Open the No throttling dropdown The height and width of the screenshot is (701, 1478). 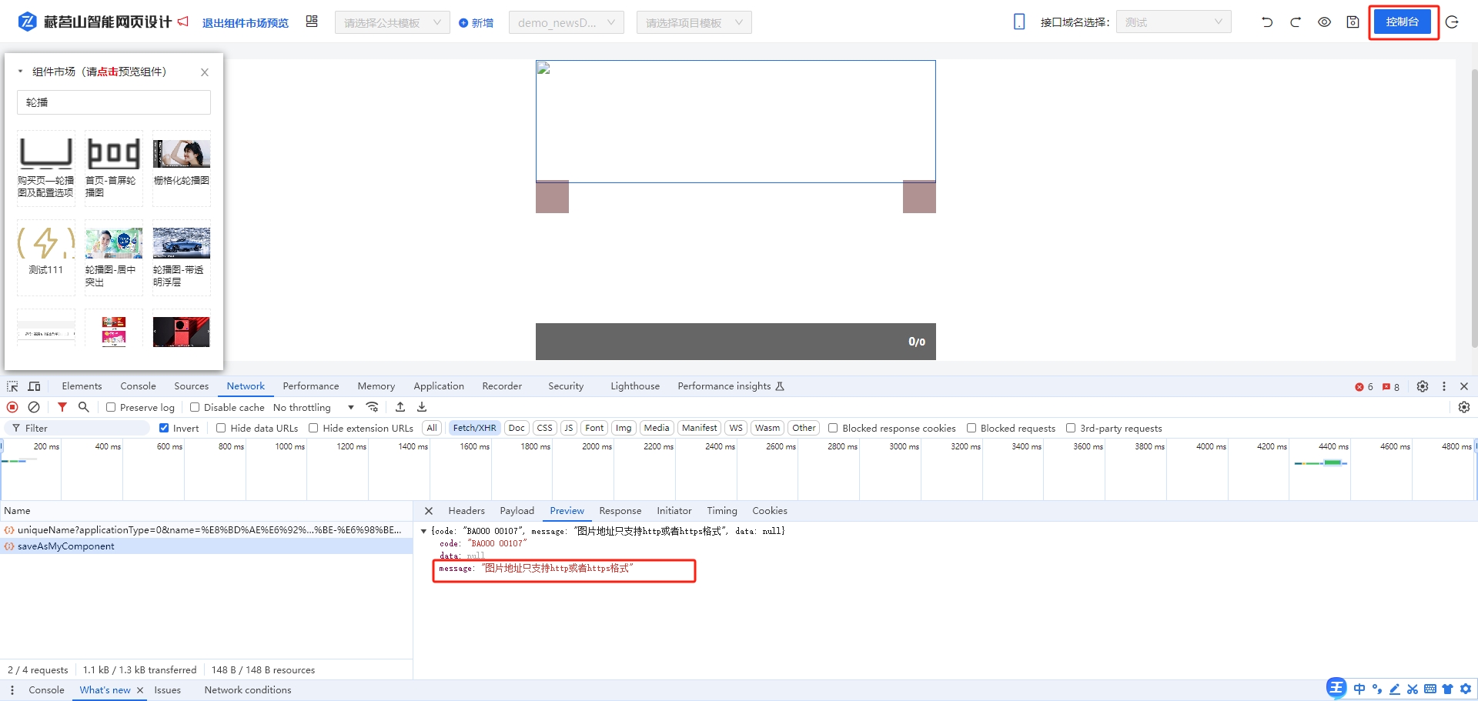click(314, 407)
